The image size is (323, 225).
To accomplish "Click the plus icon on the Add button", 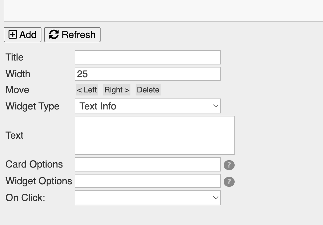I will coord(13,35).
